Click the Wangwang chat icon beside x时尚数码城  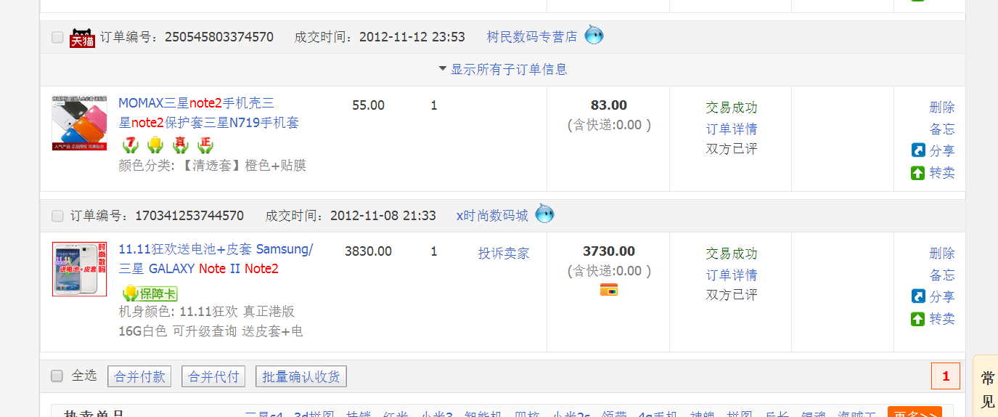(x=544, y=214)
